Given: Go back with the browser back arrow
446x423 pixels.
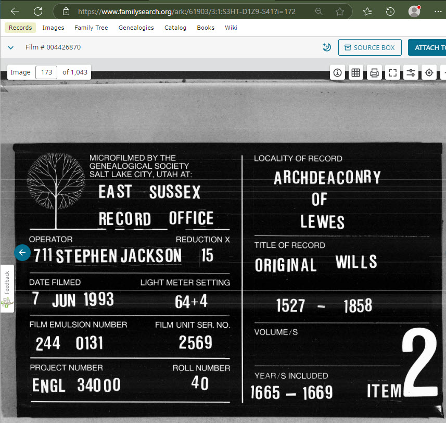Looking at the screenshot, I should 15,11.
